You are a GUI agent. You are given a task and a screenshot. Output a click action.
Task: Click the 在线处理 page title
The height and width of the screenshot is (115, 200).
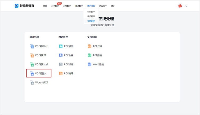click(x=106, y=19)
